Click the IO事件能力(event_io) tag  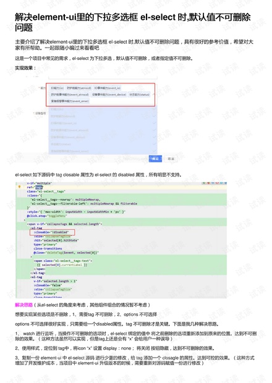pos(107,88)
